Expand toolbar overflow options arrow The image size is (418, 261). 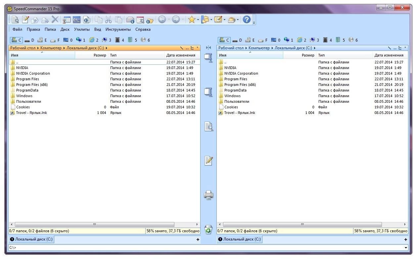(254, 22)
